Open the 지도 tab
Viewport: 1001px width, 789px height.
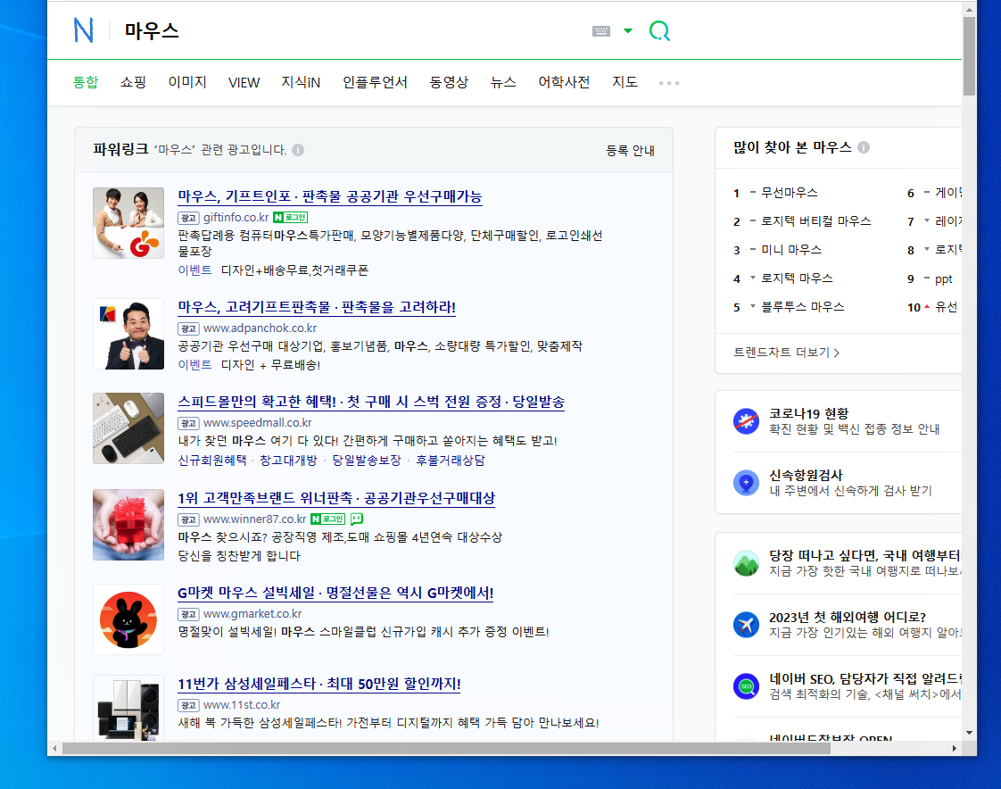point(625,82)
